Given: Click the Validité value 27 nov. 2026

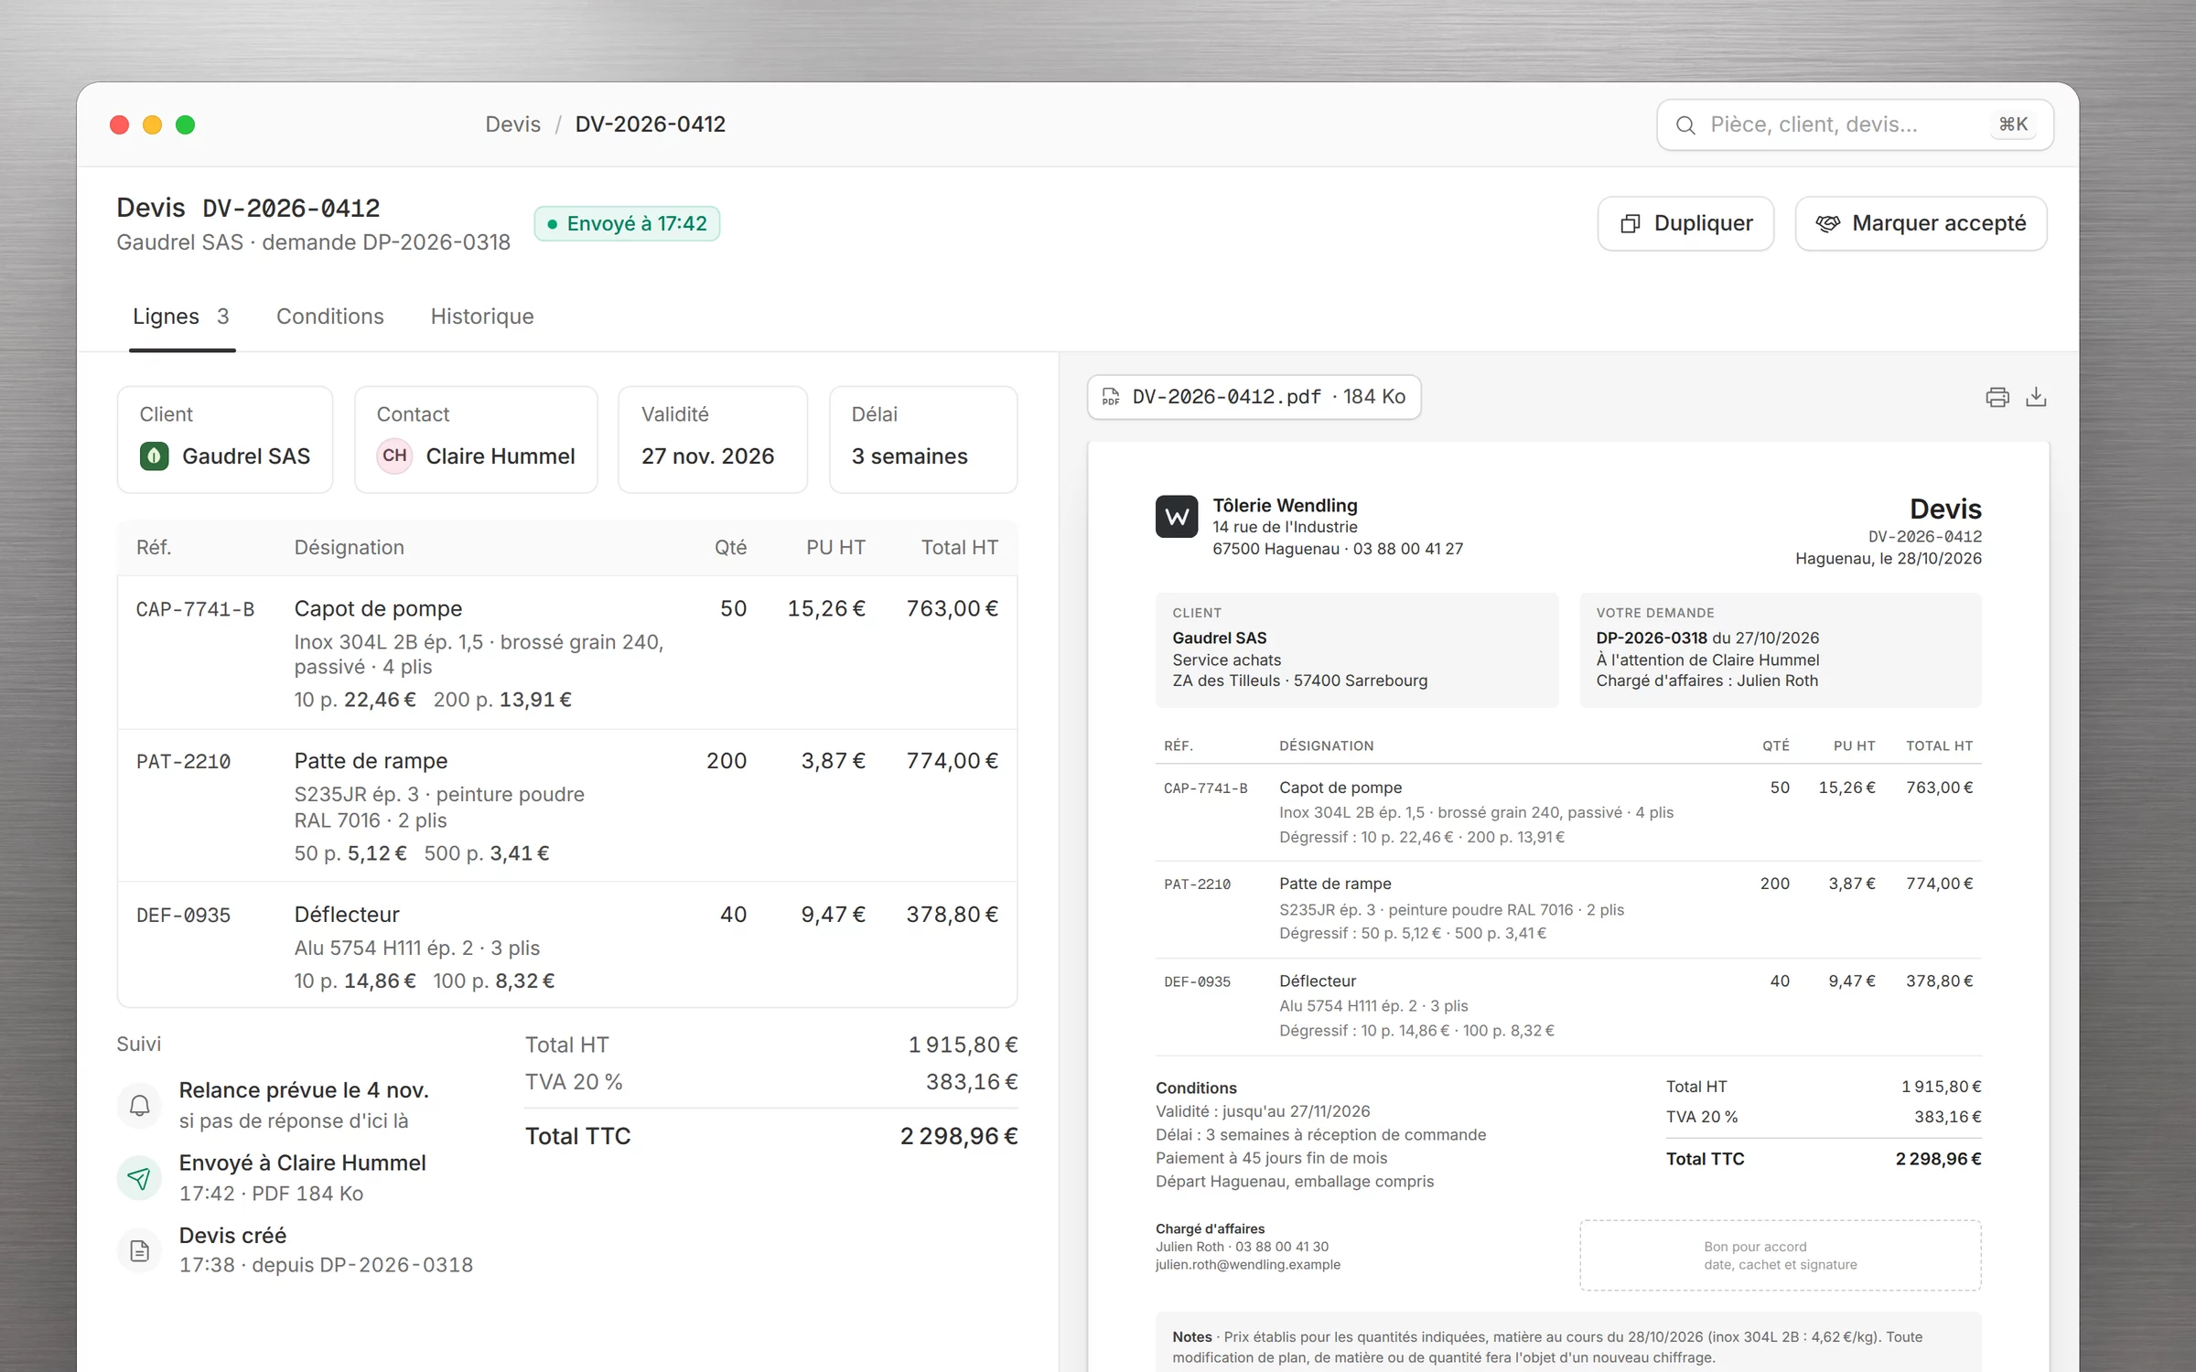Looking at the screenshot, I should tap(707, 456).
